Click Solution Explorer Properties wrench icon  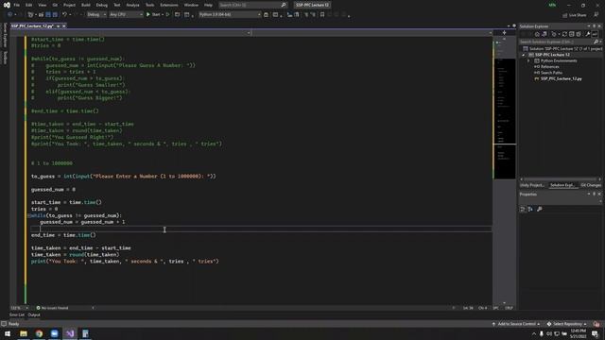point(588,34)
